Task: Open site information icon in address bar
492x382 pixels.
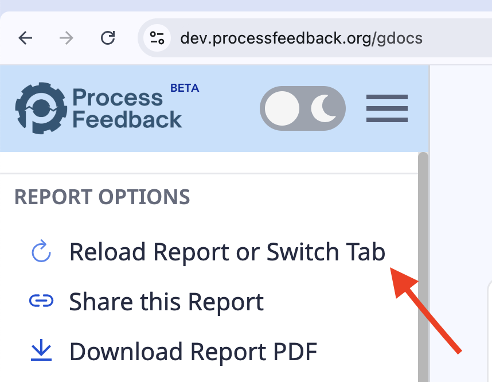Action: point(157,38)
